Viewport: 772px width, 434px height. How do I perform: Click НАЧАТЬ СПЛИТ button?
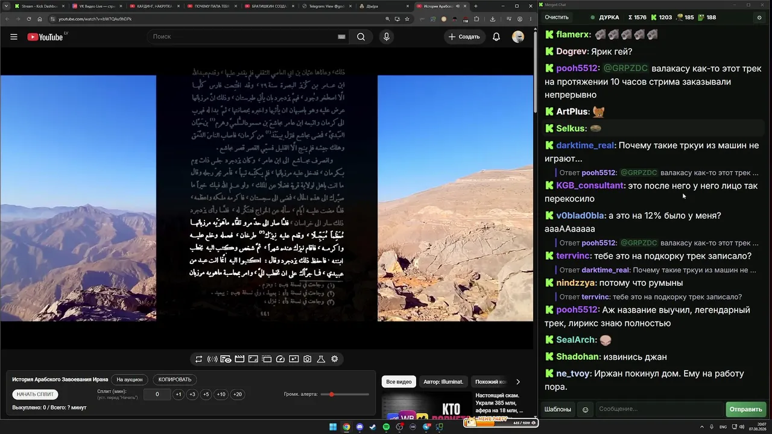click(36, 394)
